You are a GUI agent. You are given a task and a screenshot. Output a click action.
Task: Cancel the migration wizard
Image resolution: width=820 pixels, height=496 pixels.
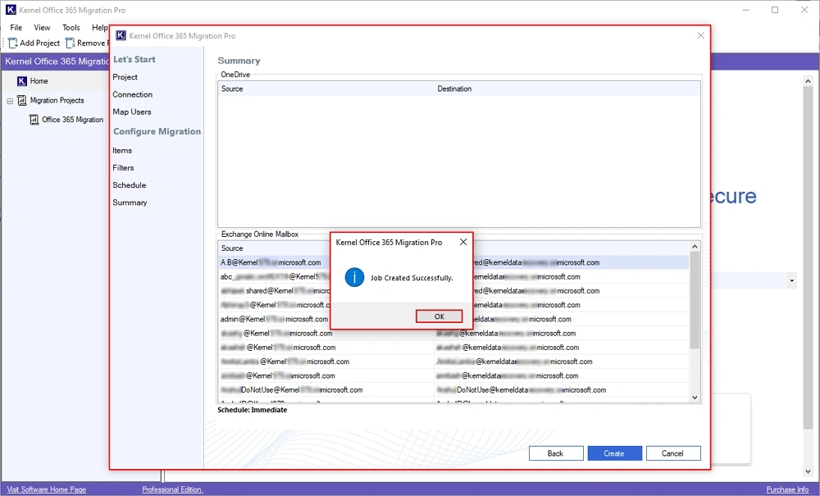(x=673, y=453)
